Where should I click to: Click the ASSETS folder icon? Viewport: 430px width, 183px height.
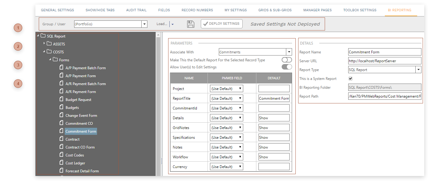[49, 44]
